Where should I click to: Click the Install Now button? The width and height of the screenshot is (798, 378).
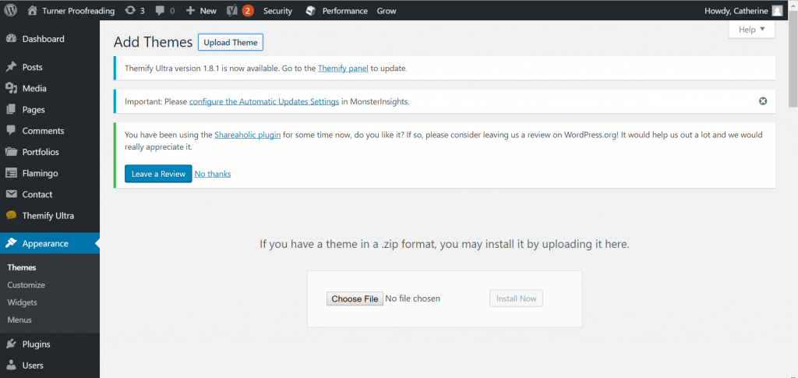(516, 299)
